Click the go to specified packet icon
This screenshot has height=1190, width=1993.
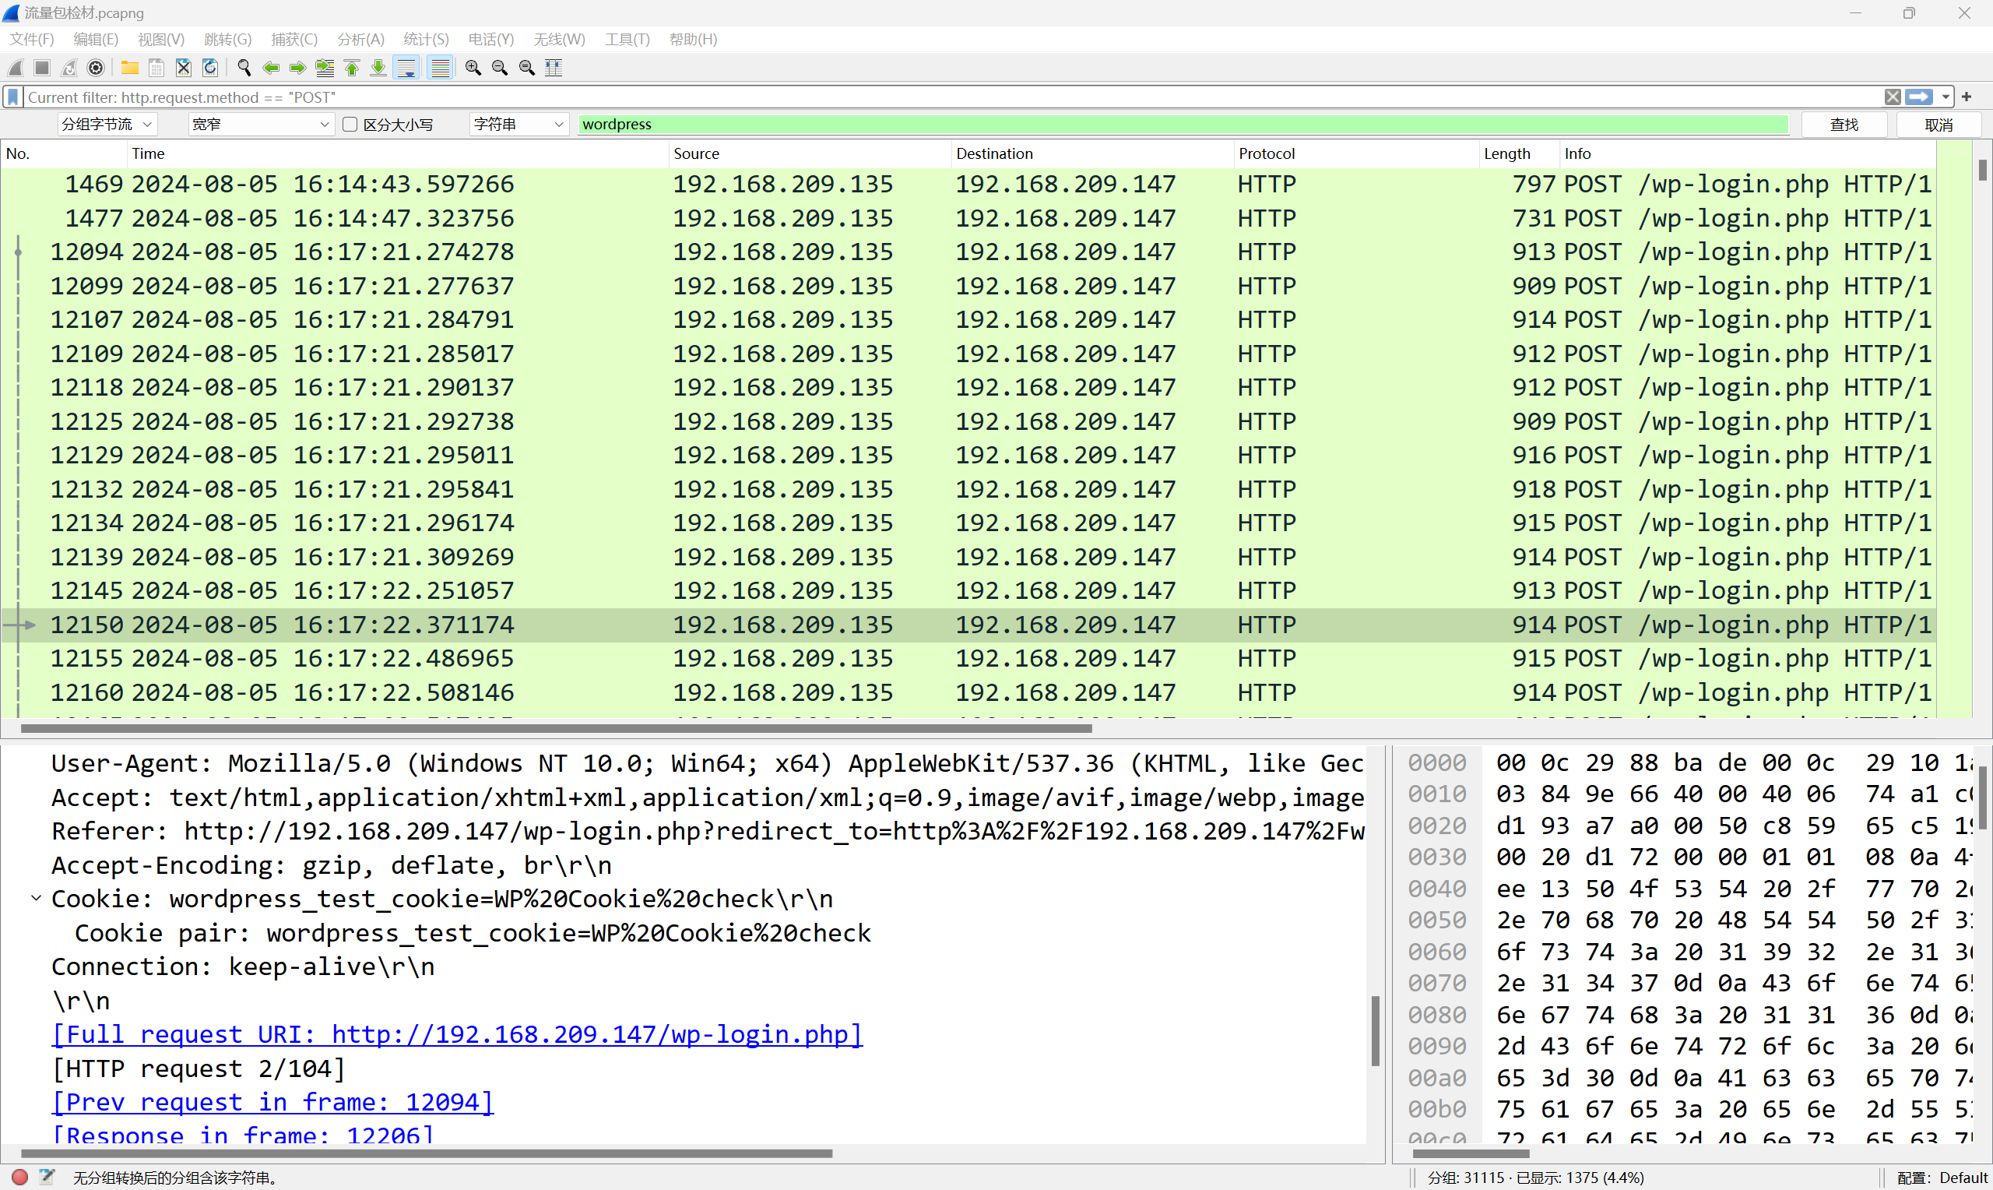click(325, 69)
